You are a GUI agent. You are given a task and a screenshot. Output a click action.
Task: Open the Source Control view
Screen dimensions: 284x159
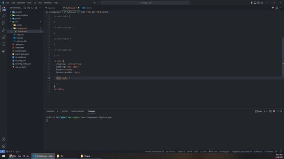(4, 23)
